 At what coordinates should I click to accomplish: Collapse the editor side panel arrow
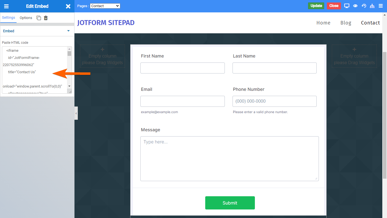(76, 113)
